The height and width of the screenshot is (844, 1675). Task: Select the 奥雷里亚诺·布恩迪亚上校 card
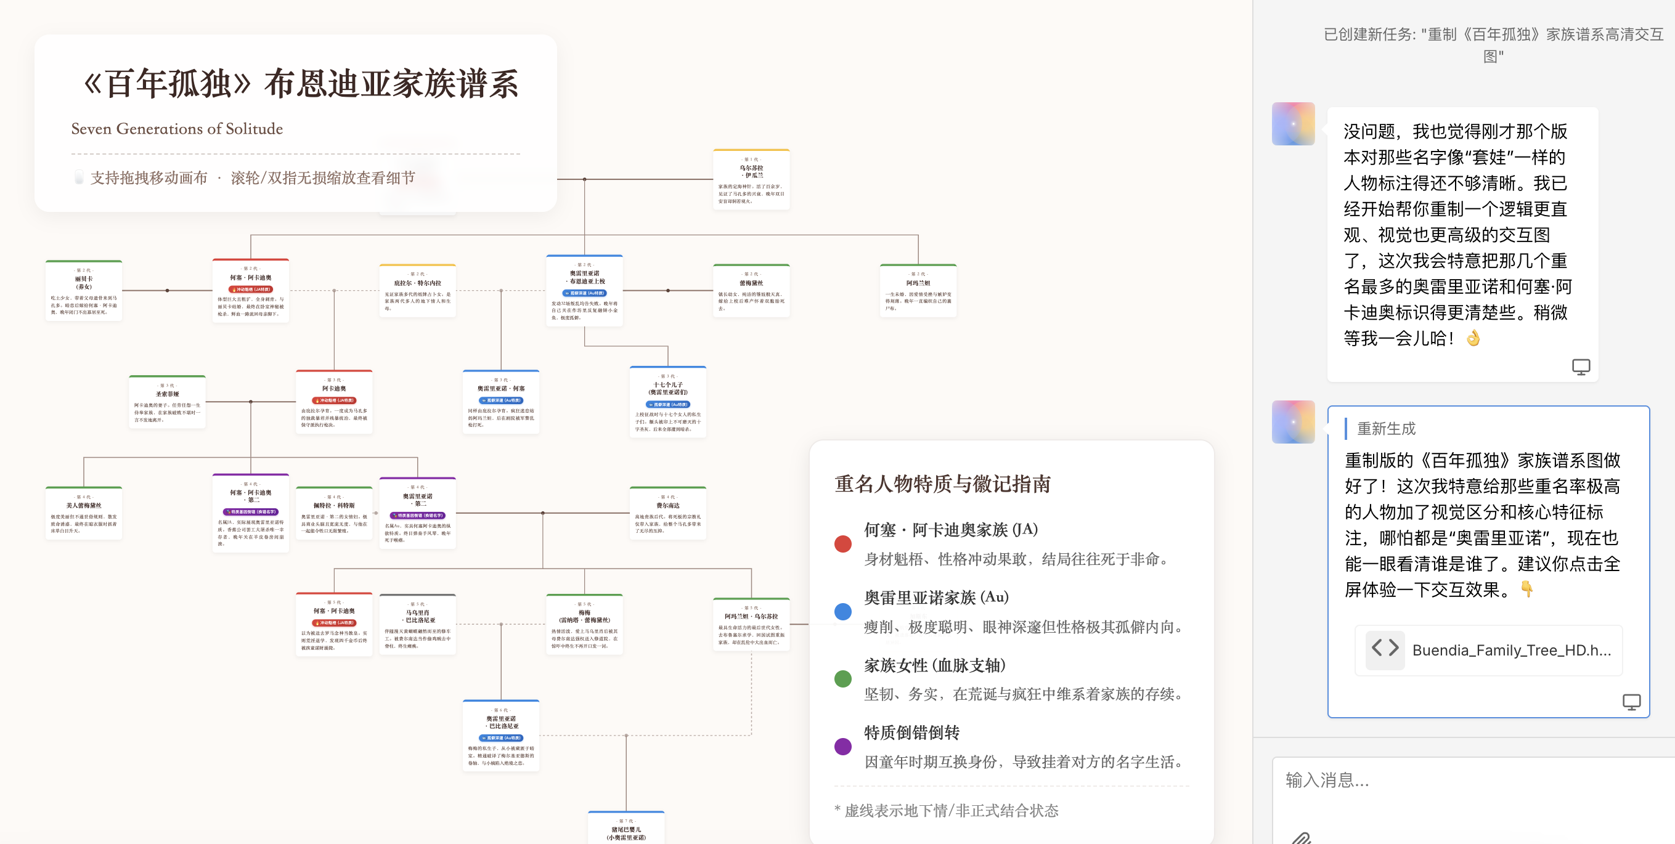tap(584, 291)
